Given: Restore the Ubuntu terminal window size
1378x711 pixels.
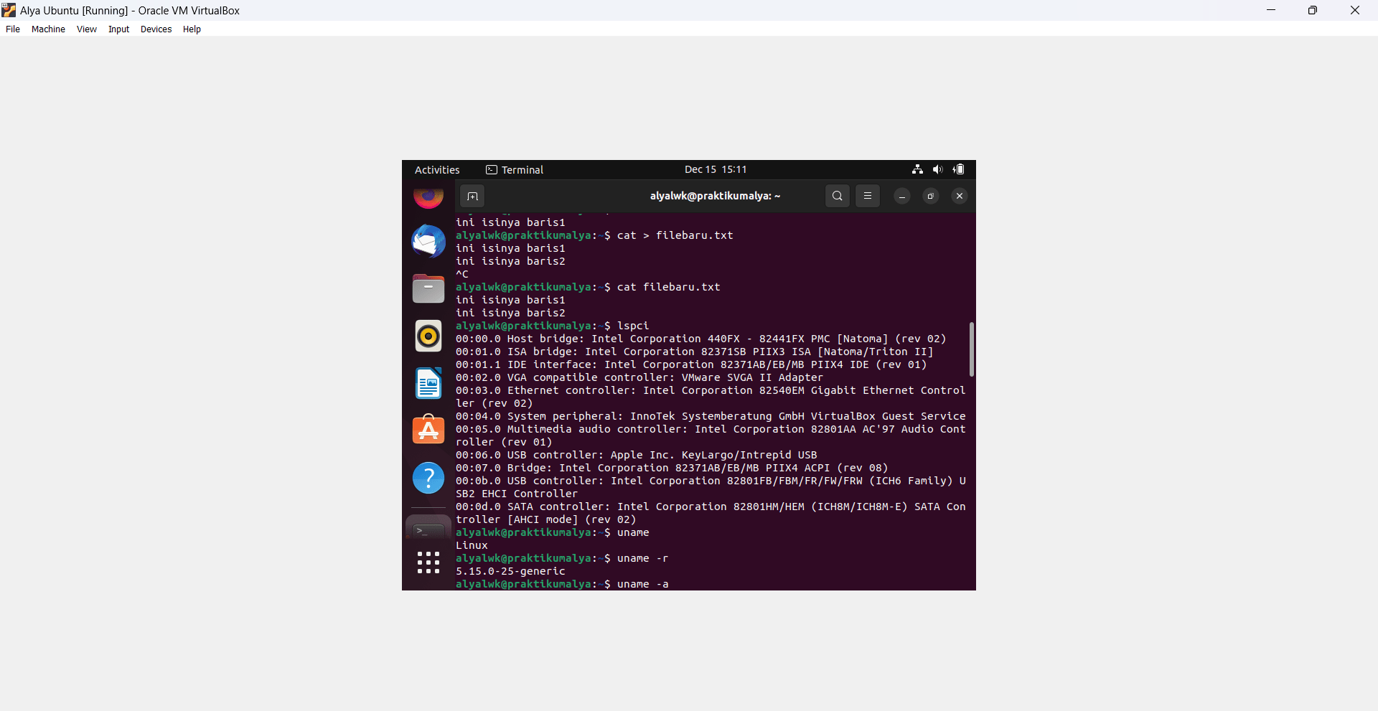Looking at the screenshot, I should (x=931, y=196).
